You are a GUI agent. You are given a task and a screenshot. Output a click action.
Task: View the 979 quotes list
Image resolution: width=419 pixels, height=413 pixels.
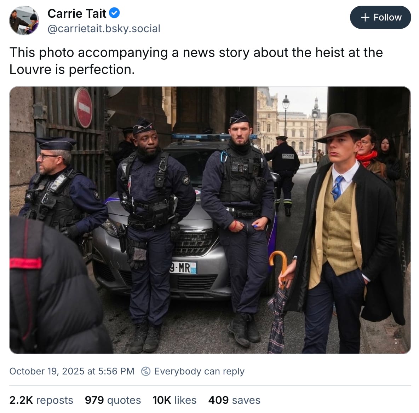coord(113,400)
